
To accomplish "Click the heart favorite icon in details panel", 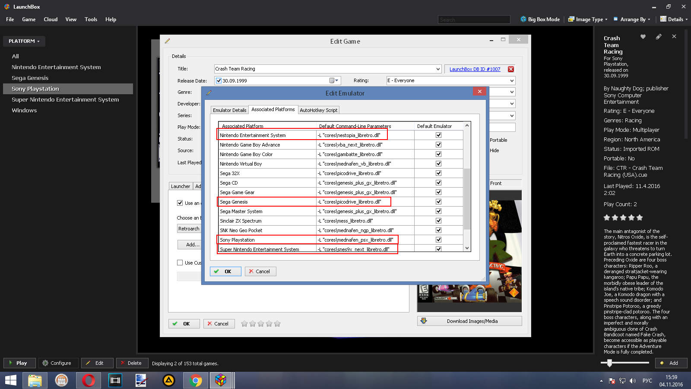I will (643, 37).
